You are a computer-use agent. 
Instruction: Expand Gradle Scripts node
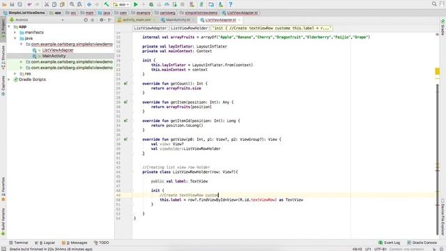pyautogui.click(x=9, y=79)
